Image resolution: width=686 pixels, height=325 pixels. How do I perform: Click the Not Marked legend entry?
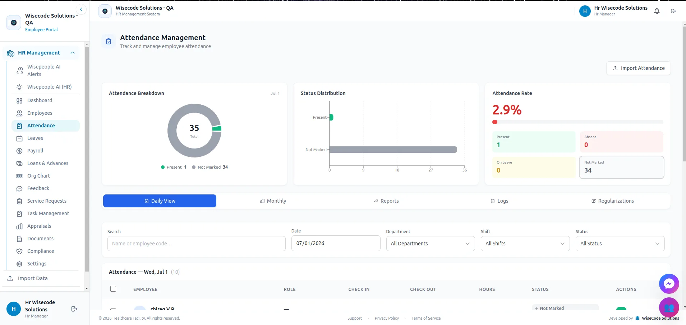pyautogui.click(x=210, y=167)
